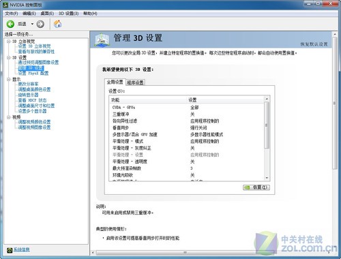
Task: Collapse the 3D 立体视觉 tree node
Action: pos(9,42)
